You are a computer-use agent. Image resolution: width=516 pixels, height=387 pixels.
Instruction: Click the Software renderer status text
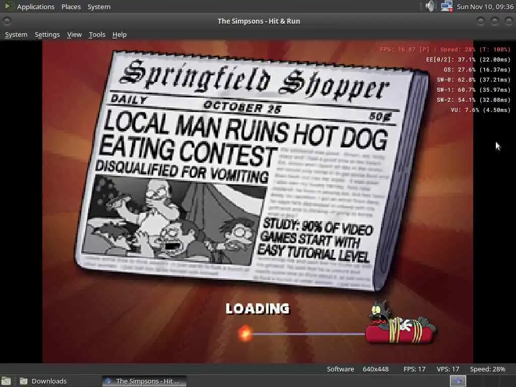340,369
